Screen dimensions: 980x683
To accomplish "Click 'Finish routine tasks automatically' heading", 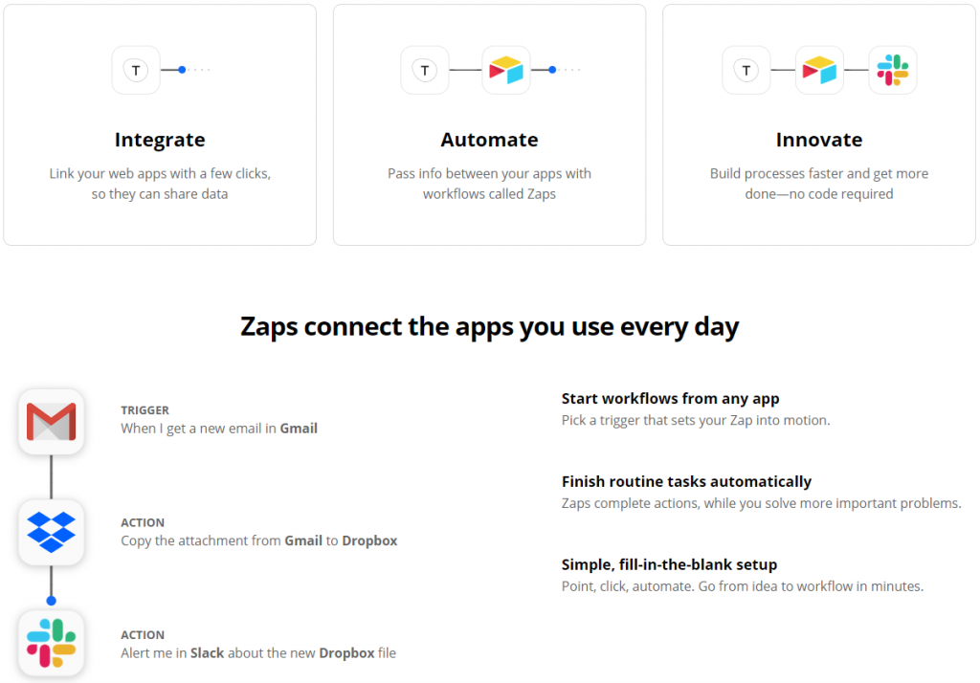I will point(686,482).
